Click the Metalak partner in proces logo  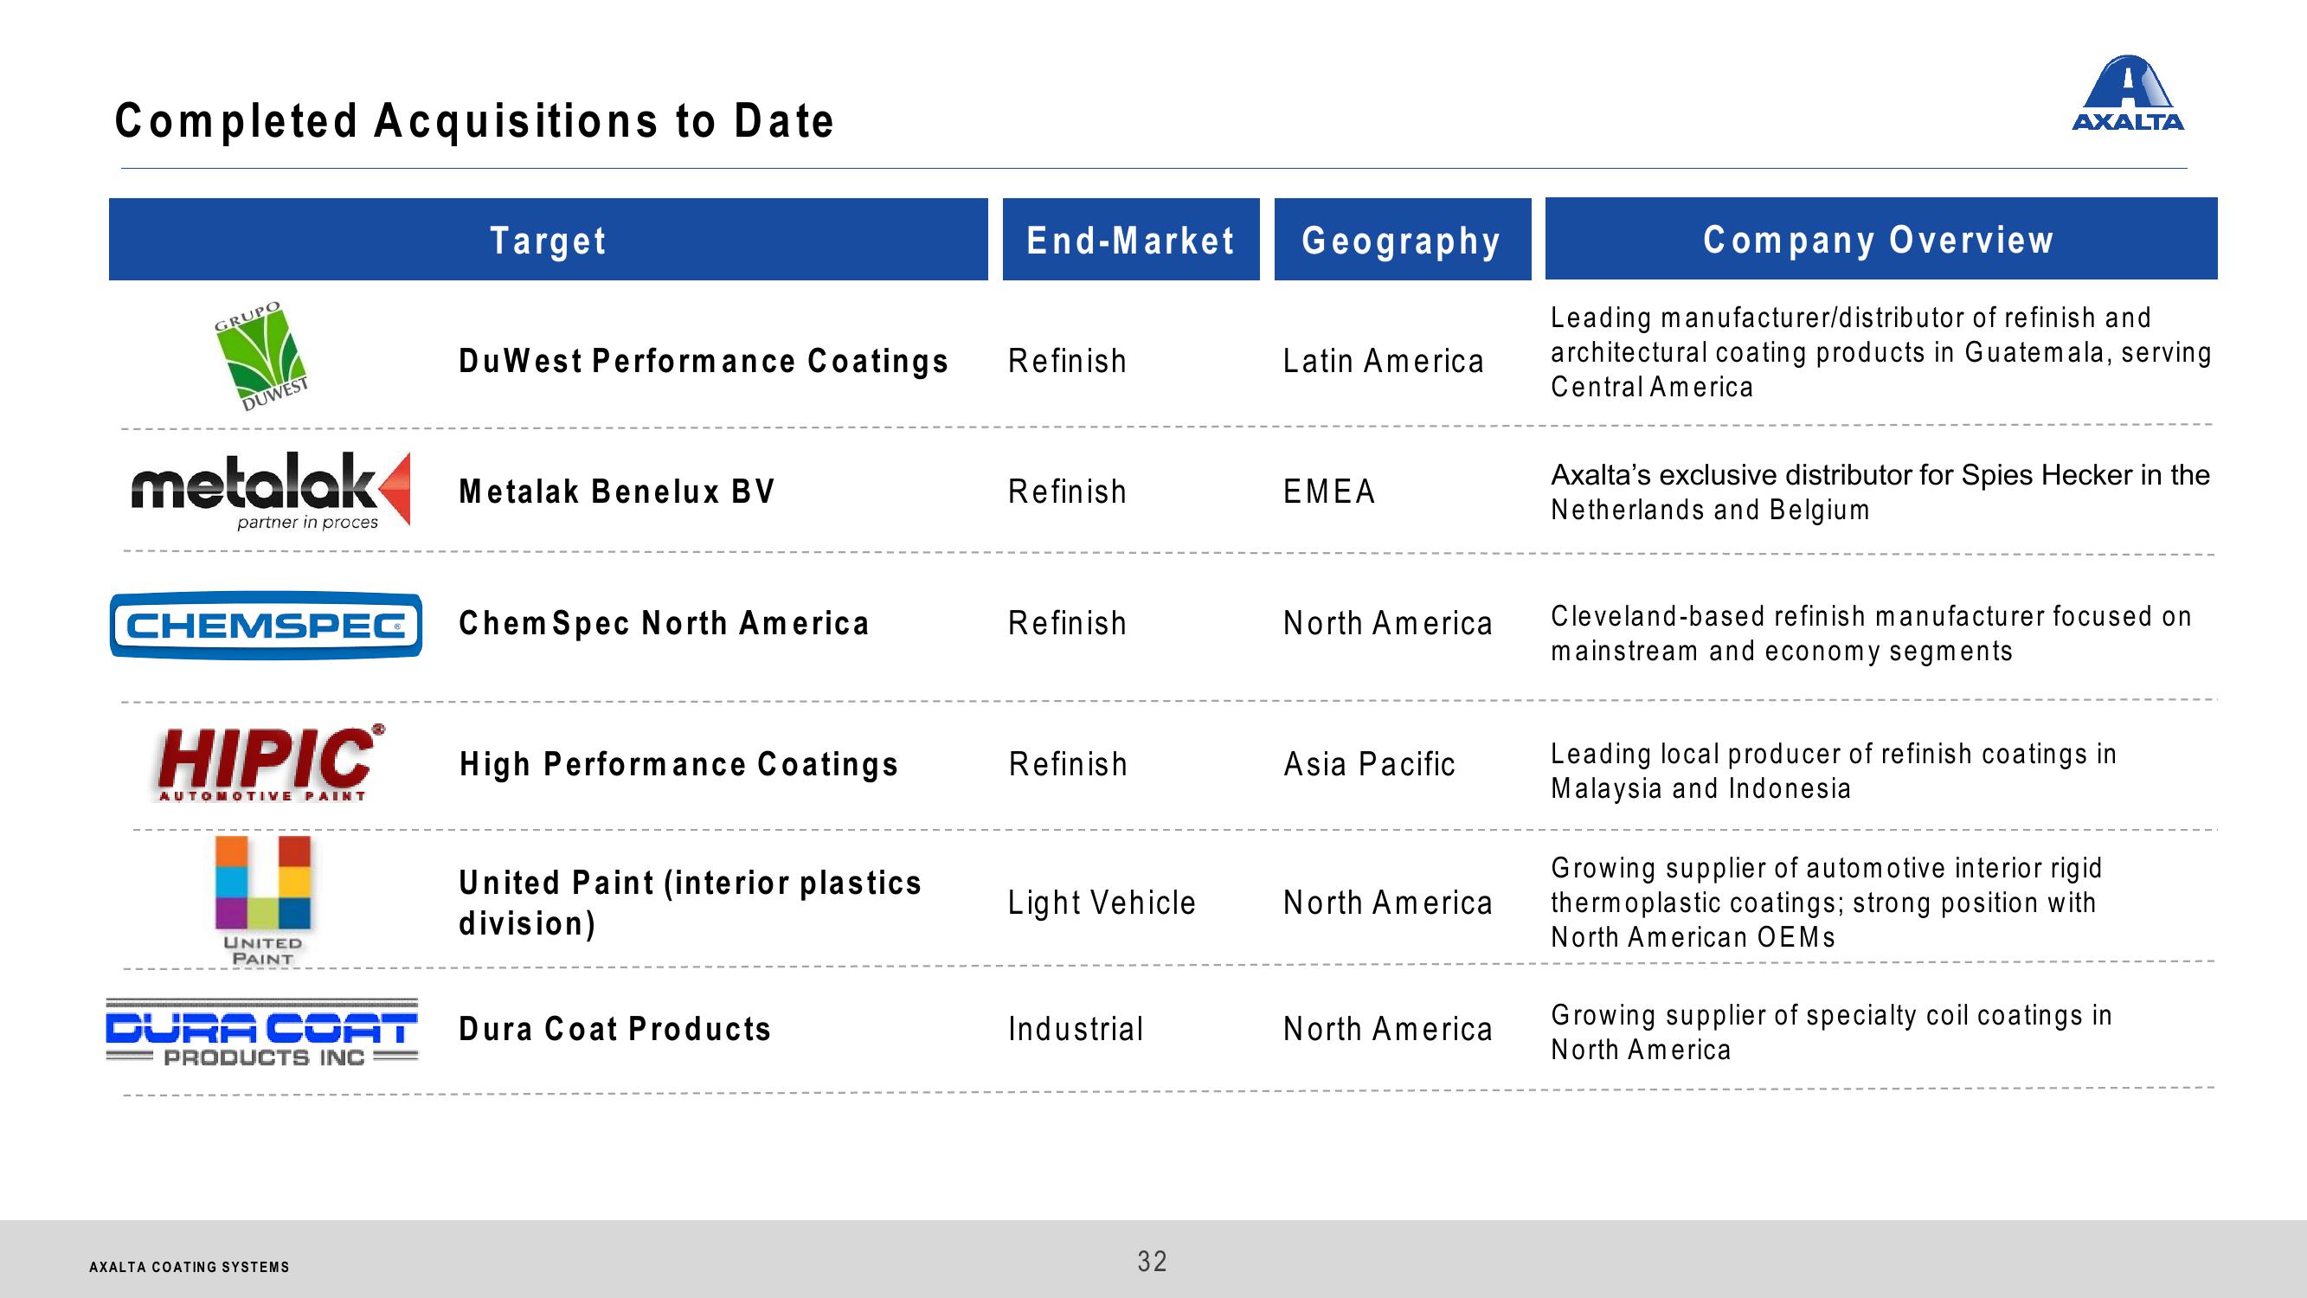tap(271, 491)
